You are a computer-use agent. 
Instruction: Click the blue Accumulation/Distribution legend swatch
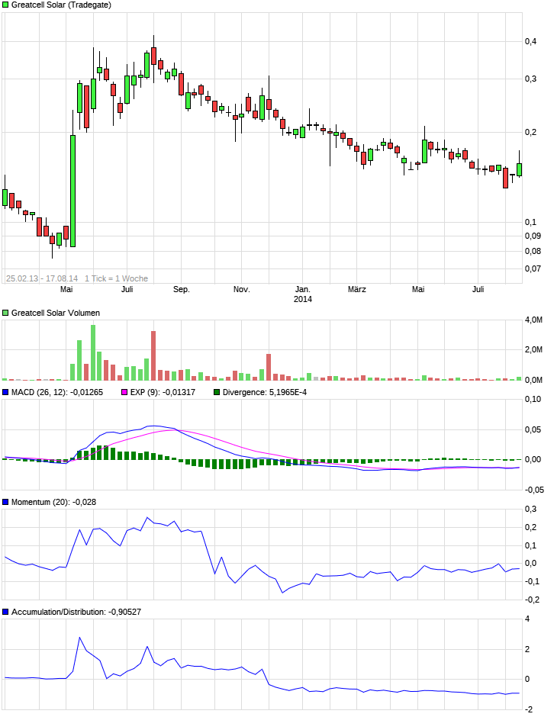5,612
